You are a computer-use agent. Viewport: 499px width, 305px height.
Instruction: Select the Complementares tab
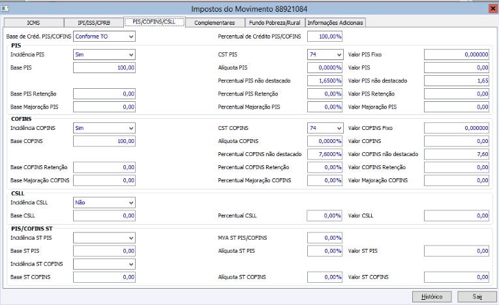coord(214,23)
